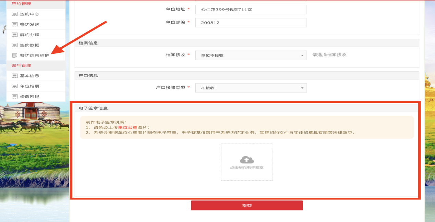Open the 档案接收 dropdown showing 单位不接收
The image size is (435, 222).
(251, 55)
